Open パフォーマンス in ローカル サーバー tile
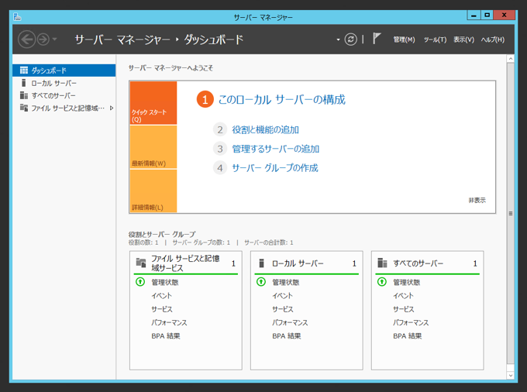 (x=290, y=322)
